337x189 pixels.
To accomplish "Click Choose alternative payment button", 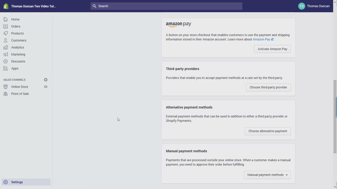I will click(268, 131).
